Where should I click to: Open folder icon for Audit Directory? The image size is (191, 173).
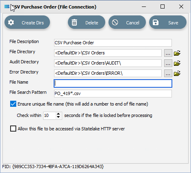tap(177, 63)
